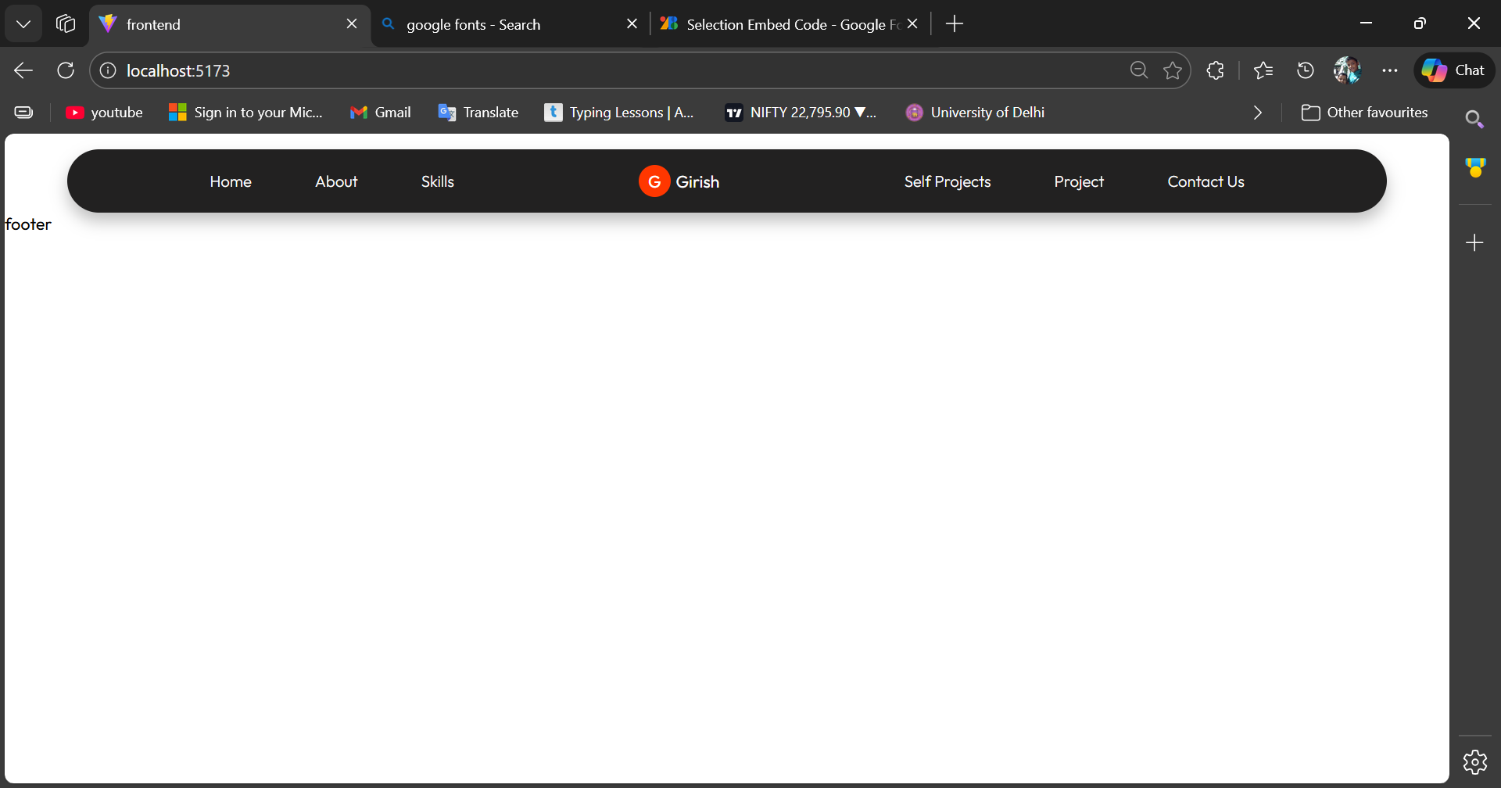Open a new browser tab
1501x788 pixels.
[x=954, y=24]
